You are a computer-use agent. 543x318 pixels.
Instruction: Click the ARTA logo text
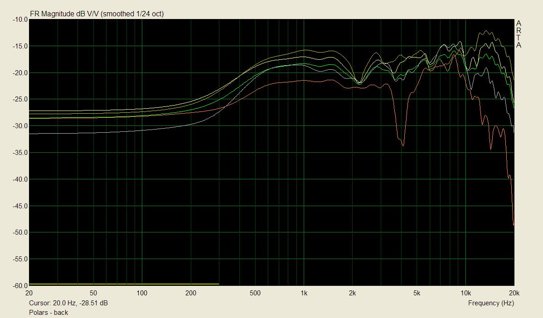click(519, 34)
